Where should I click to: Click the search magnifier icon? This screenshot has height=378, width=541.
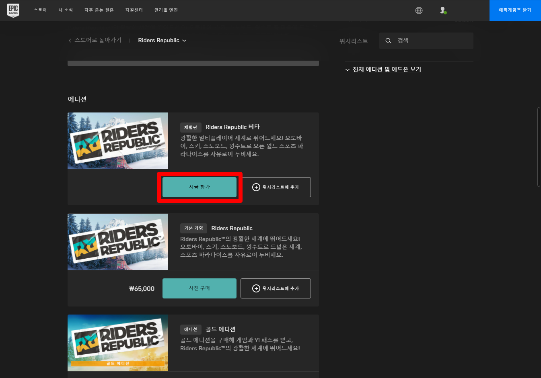point(388,41)
